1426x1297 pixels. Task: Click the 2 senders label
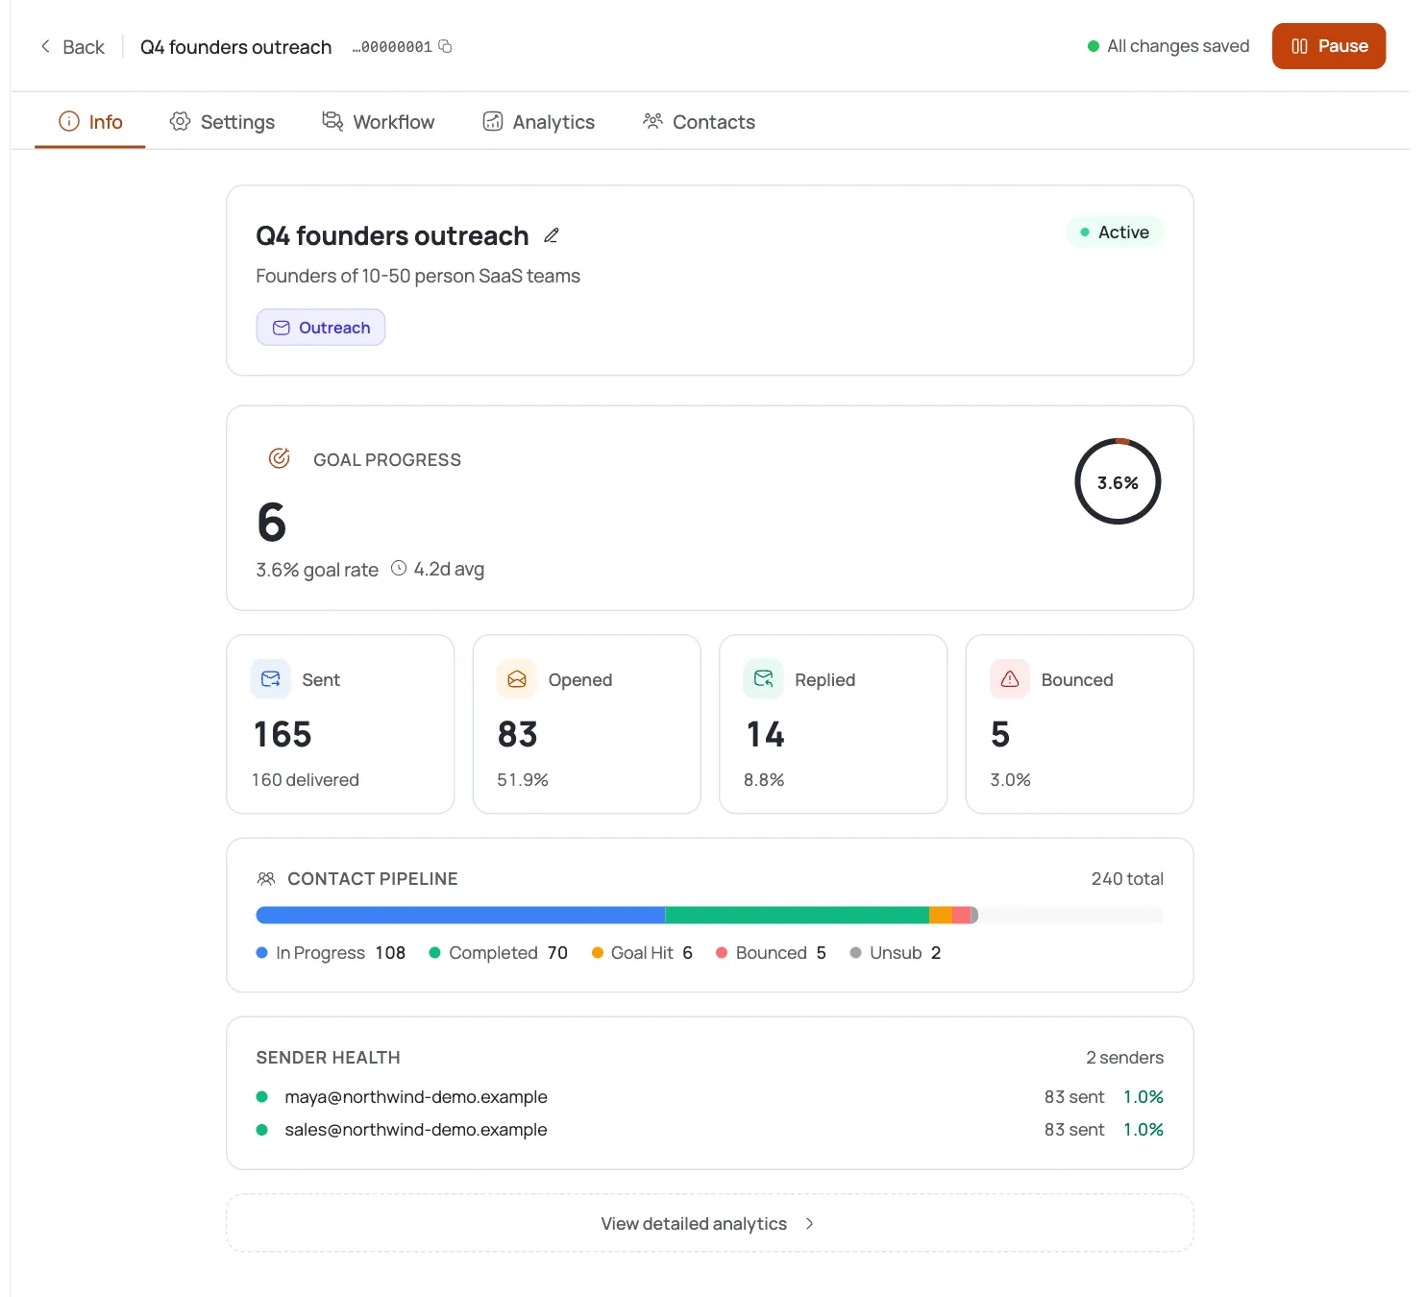pos(1124,1057)
